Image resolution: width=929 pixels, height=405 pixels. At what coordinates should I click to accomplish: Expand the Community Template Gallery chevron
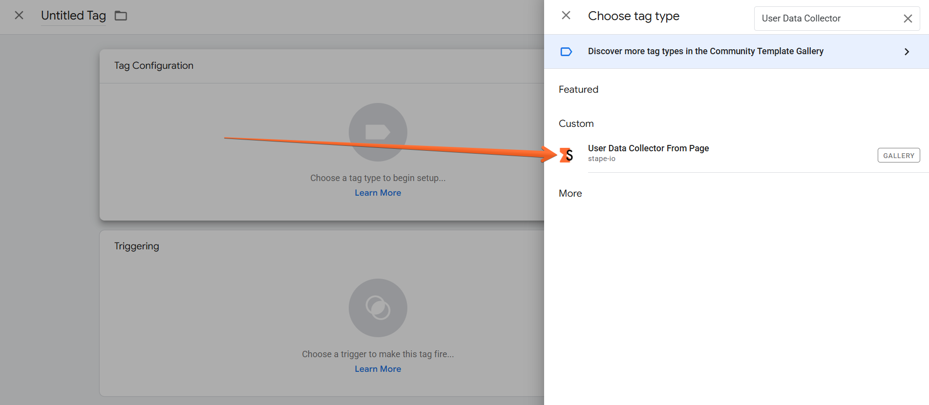907,52
